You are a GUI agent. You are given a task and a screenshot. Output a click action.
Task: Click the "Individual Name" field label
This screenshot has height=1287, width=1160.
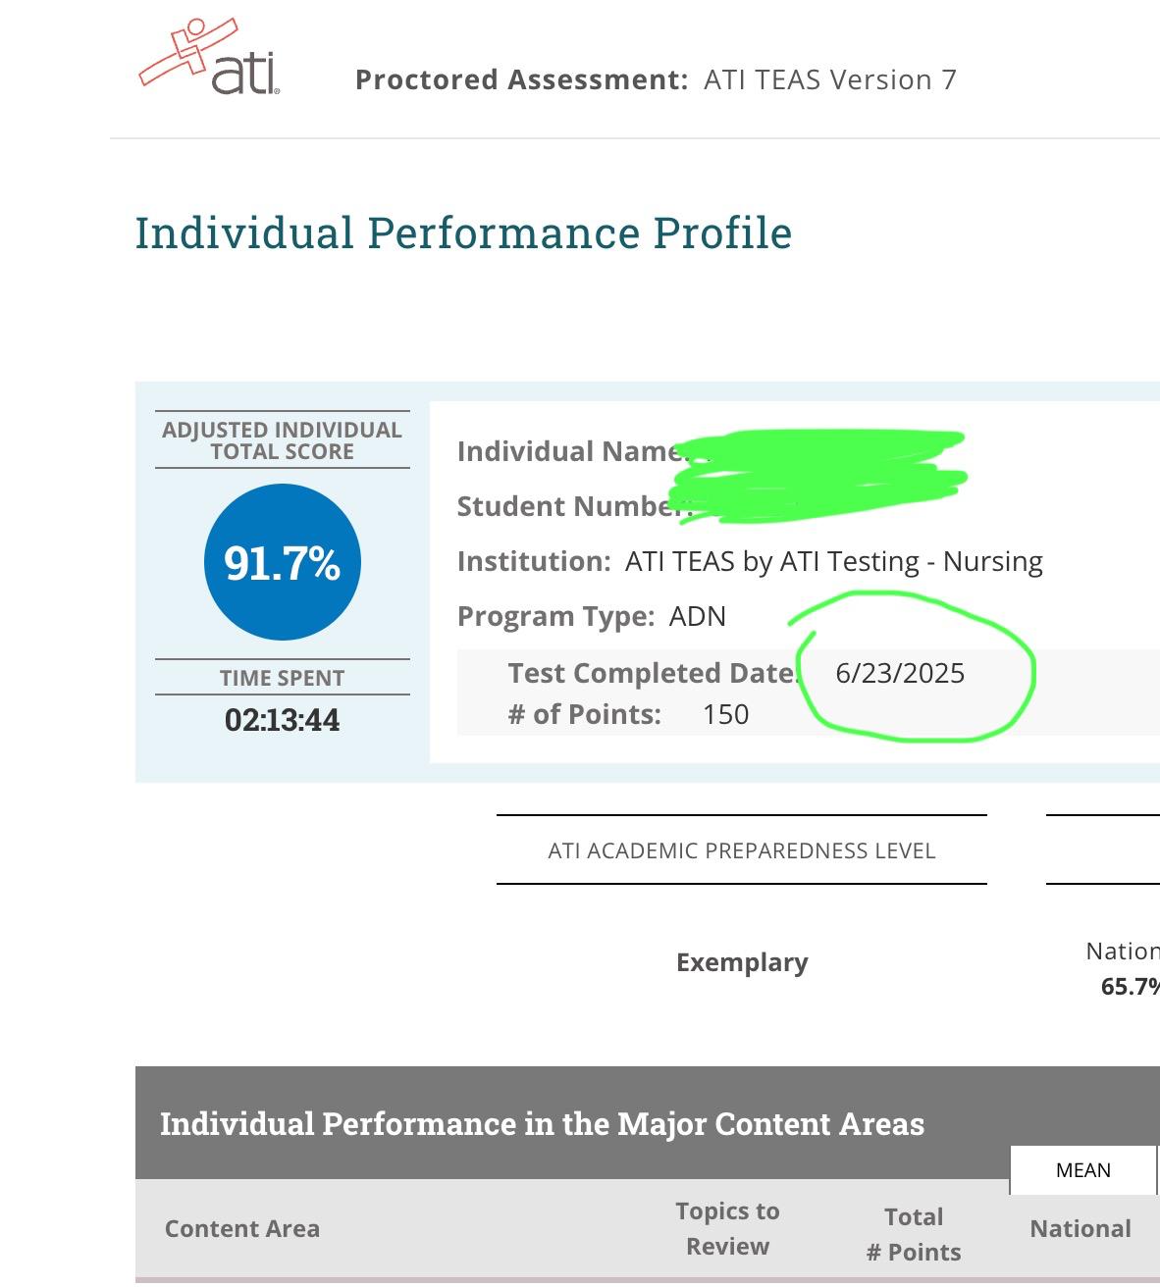(x=567, y=451)
